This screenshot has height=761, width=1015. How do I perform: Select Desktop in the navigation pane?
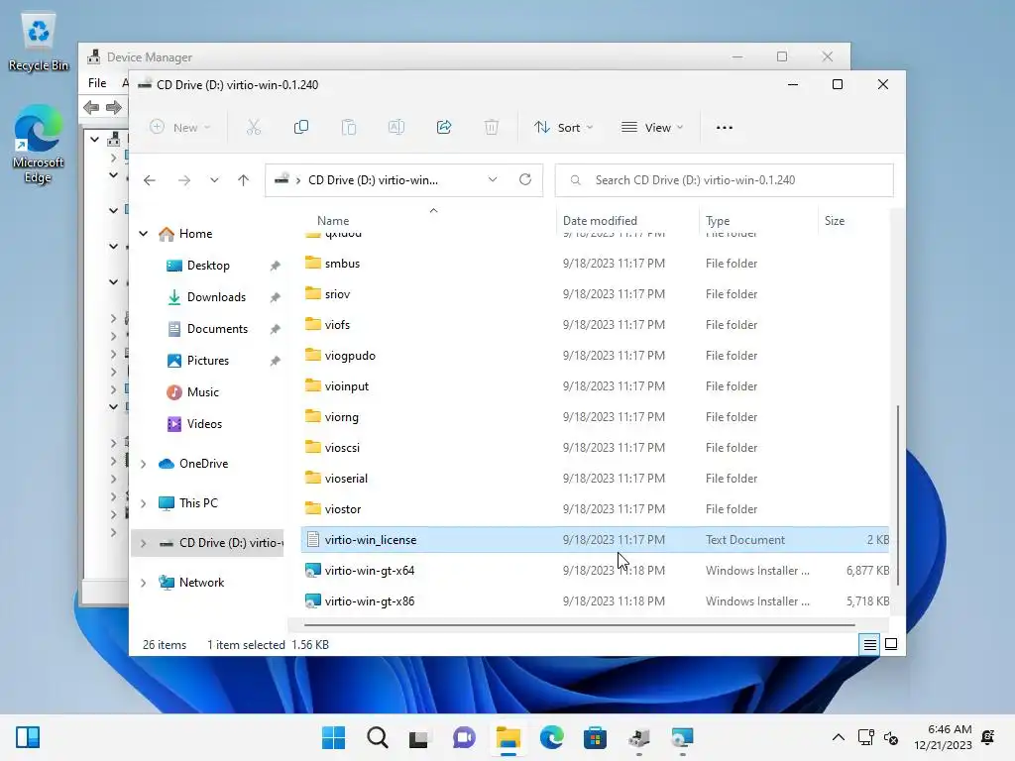point(208,266)
